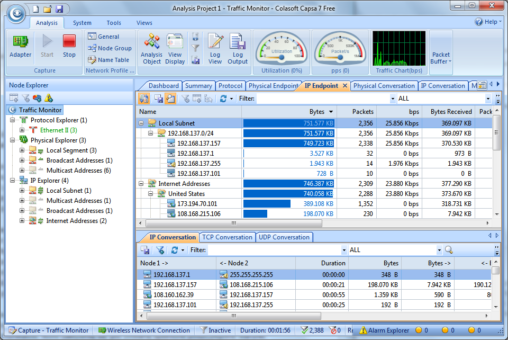Screen dimensions: 508x340
Task: Open Alarm Explorer in status bar
Action: 384,330
